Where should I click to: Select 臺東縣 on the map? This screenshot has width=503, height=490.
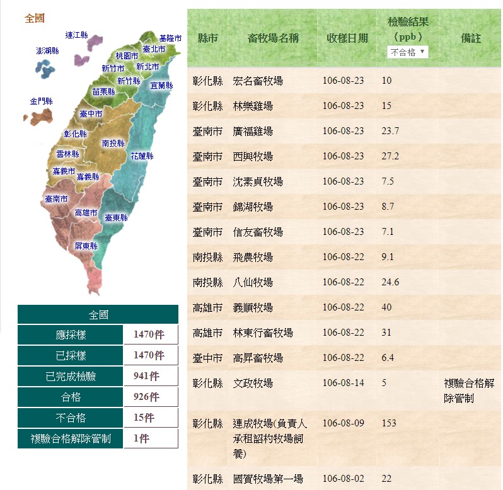click(x=116, y=218)
